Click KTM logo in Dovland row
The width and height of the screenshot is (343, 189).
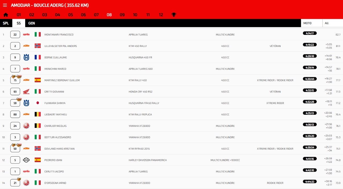point(26,149)
